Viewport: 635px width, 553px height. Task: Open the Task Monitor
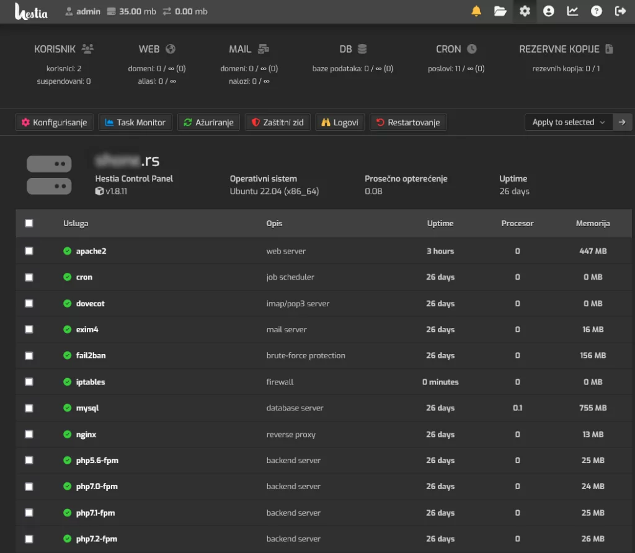135,122
